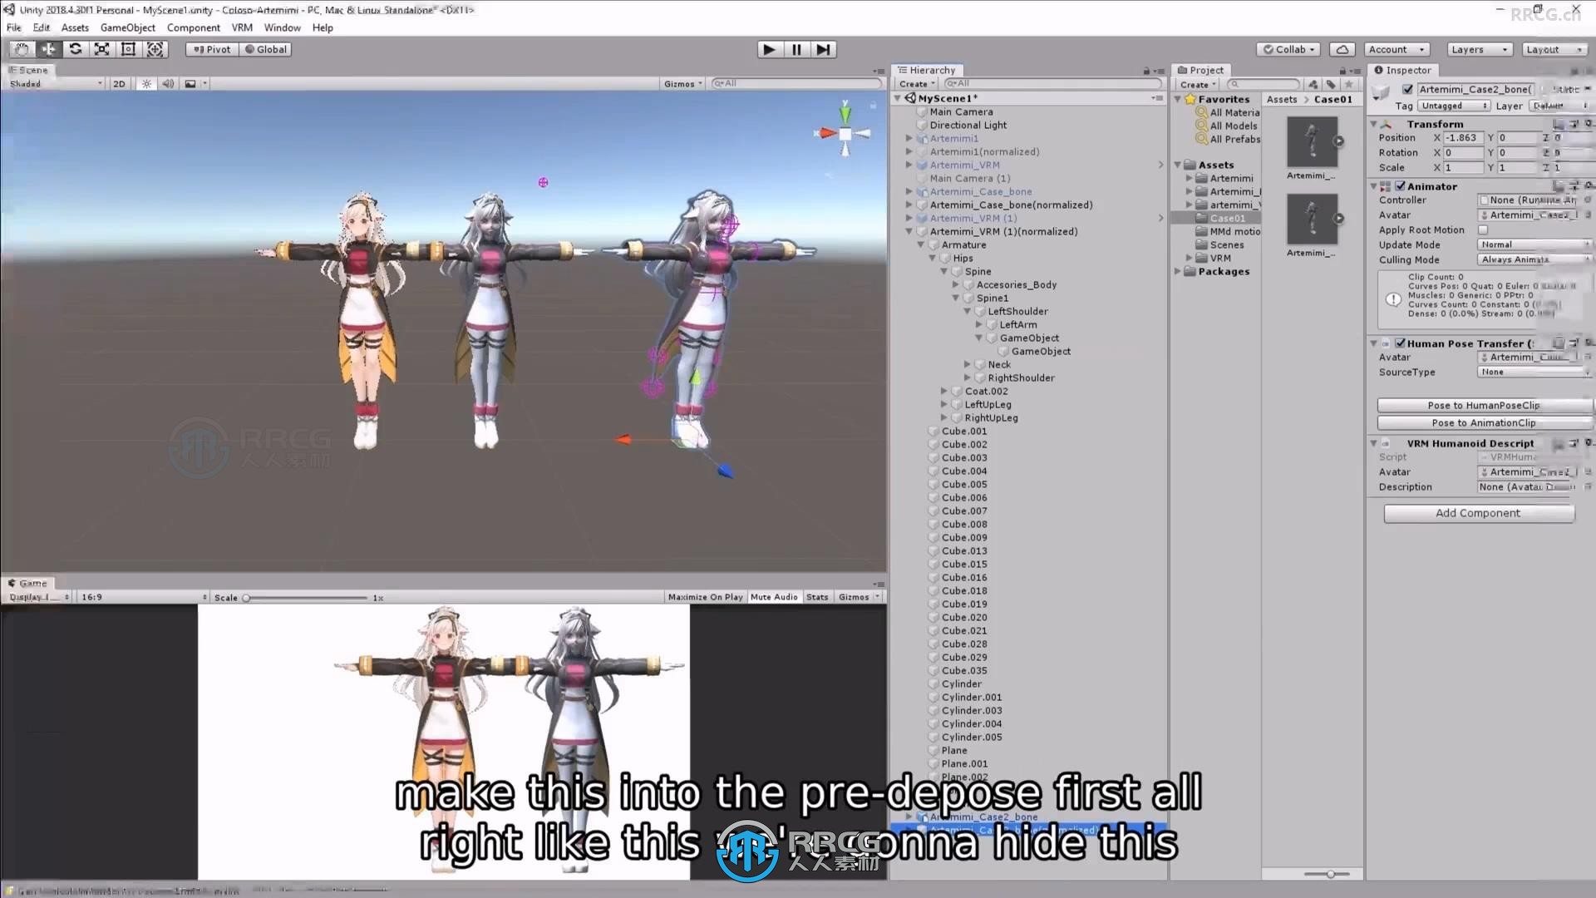The image size is (1596, 898).
Task: Open the Tag Untagged dropdown
Action: coord(1454,106)
